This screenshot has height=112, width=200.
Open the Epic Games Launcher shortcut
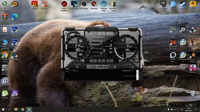[163, 4]
